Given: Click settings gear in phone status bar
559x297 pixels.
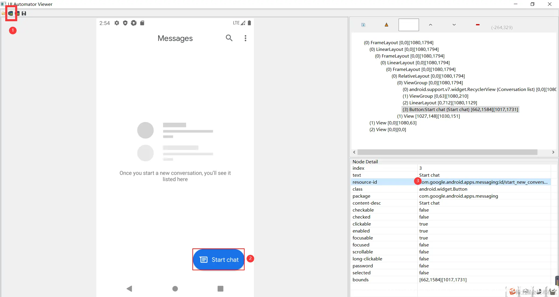Looking at the screenshot, I should pos(117,23).
